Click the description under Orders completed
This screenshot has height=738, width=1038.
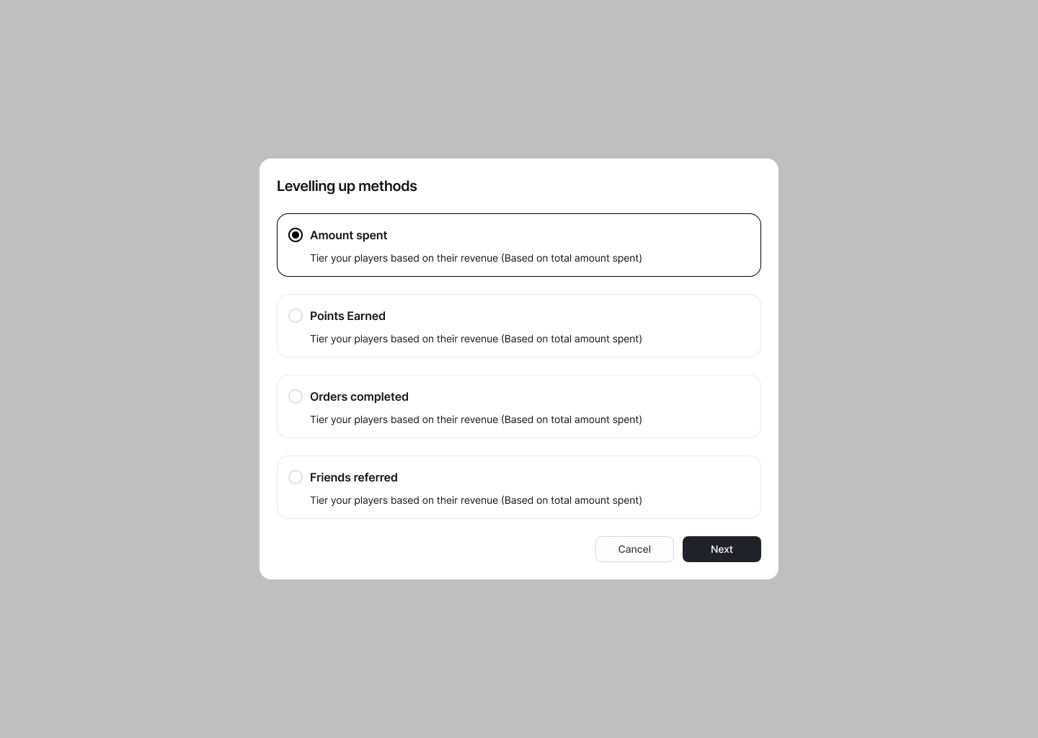click(x=476, y=419)
